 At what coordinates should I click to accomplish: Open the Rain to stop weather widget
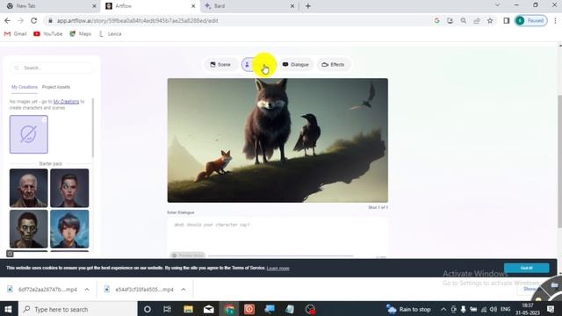[x=408, y=309]
